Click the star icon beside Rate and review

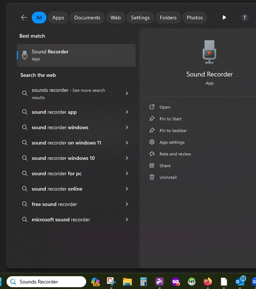[x=152, y=154]
